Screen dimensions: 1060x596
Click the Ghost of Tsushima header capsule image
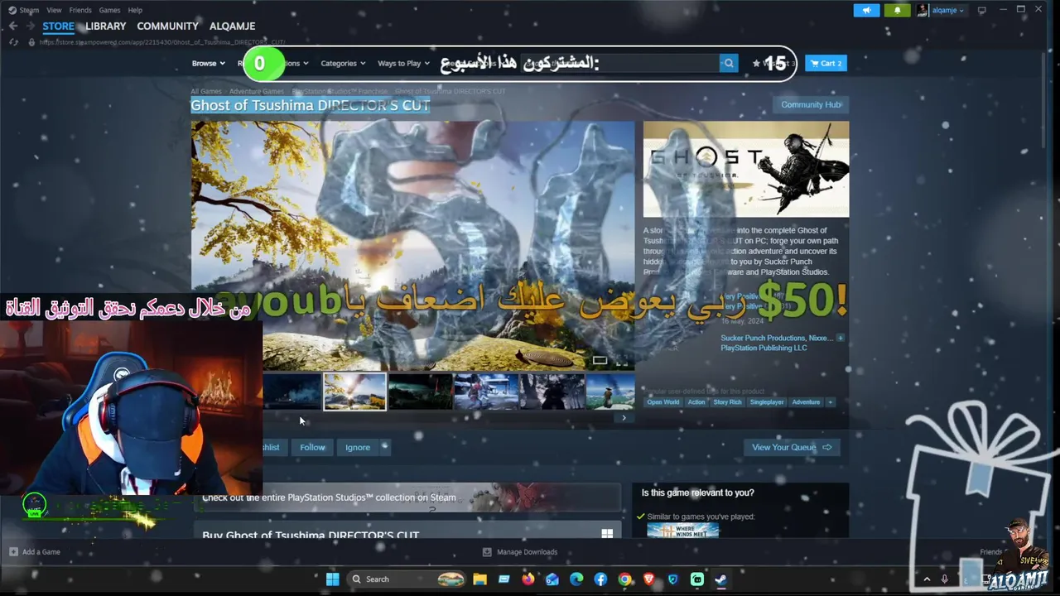pyautogui.click(x=746, y=169)
